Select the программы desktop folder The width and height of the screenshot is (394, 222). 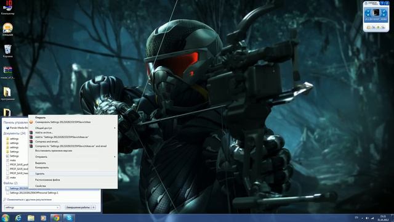click(7, 93)
